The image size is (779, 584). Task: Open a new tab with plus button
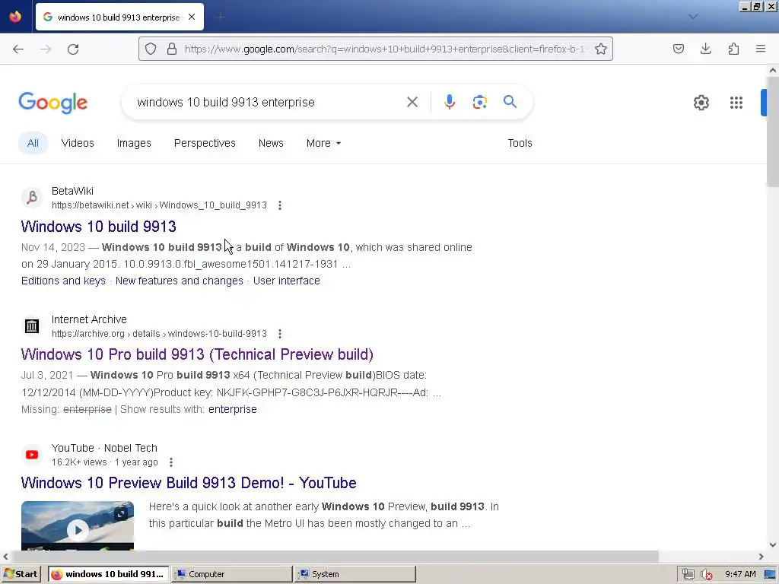[220, 17]
